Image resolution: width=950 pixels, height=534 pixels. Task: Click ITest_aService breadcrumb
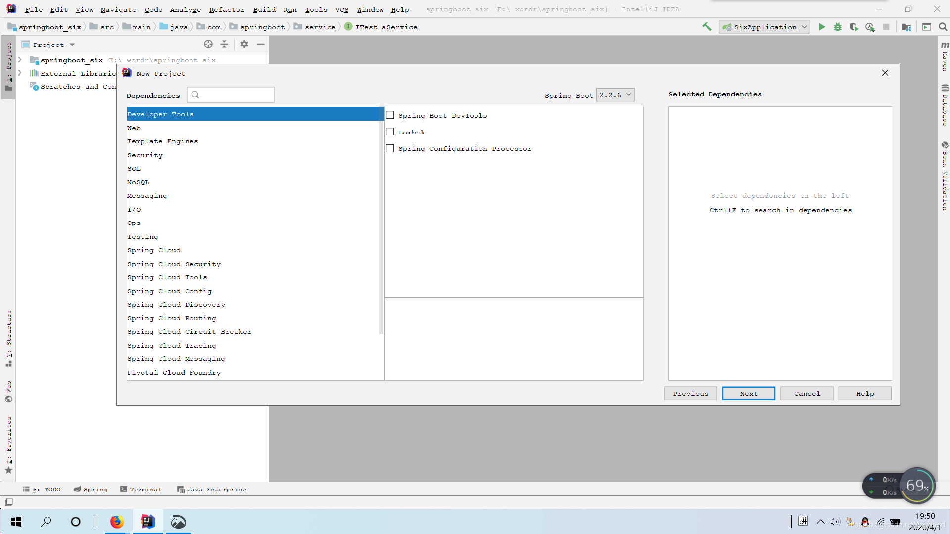tap(381, 27)
